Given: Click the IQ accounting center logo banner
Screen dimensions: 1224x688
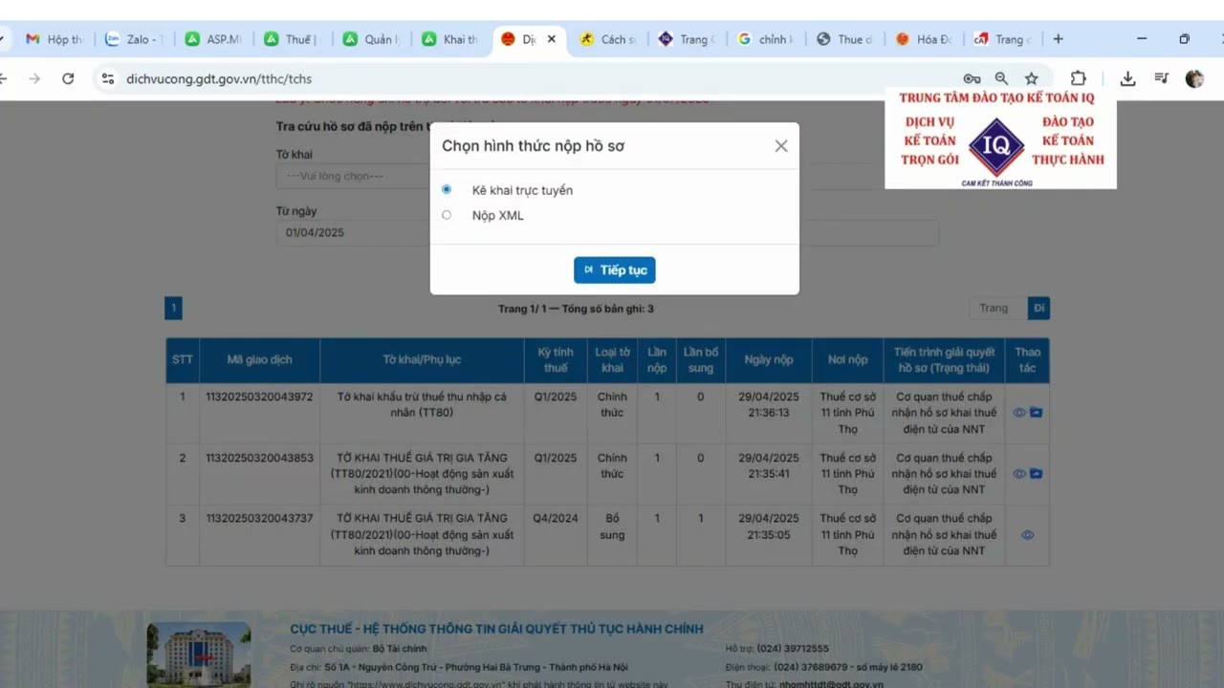Looking at the screenshot, I should pos(1000,139).
